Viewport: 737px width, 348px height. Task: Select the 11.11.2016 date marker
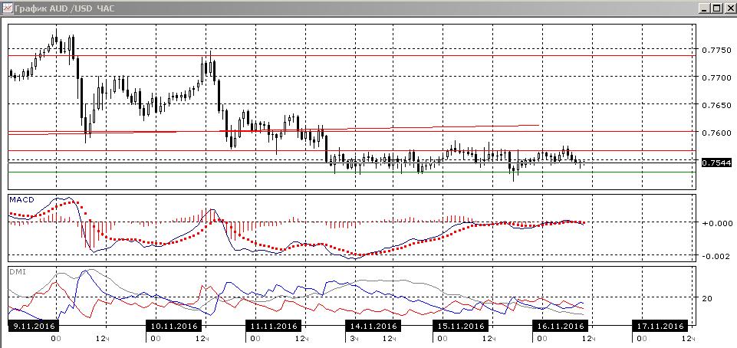[x=274, y=326]
